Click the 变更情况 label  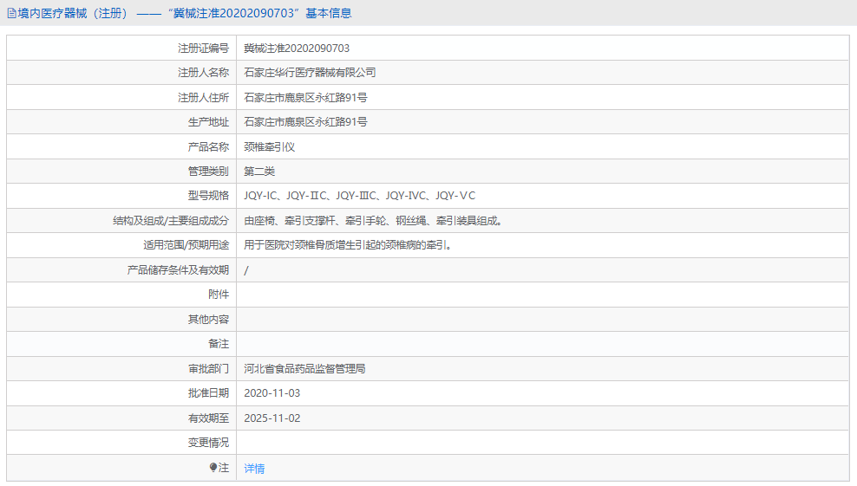tap(208, 443)
